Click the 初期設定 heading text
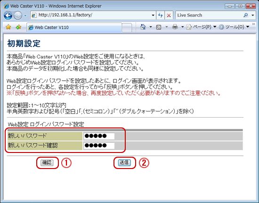Viewport: 259px width, 203px height. [x=24, y=43]
